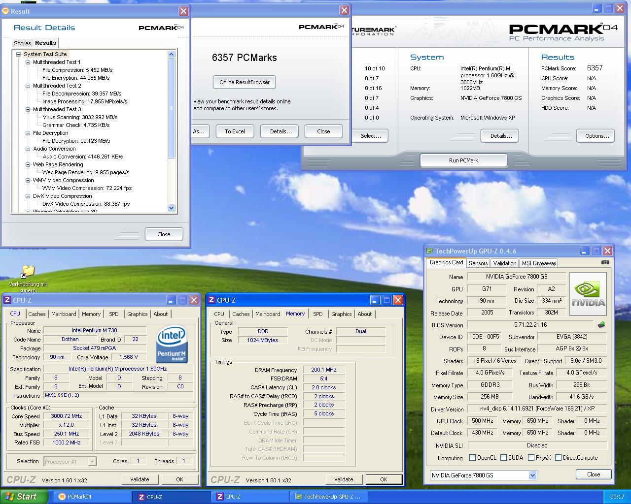
Task: Toggle the DirectCompute checkbox
Action: coord(558,458)
